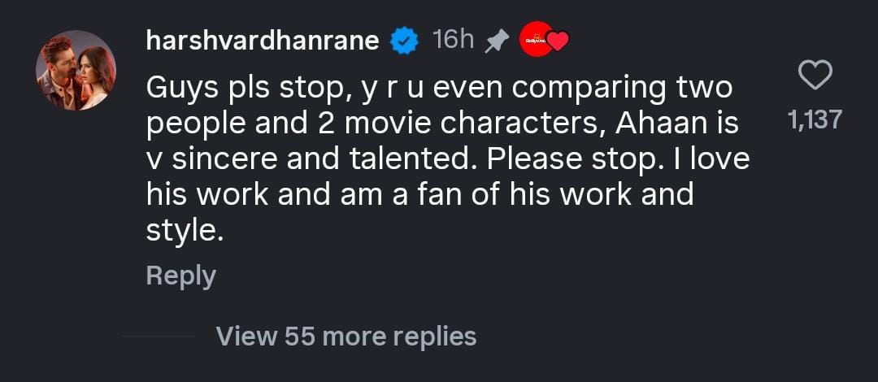The image size is (878, 382).
Task: Like the comment with the heart icon
Action: point(815,76)
